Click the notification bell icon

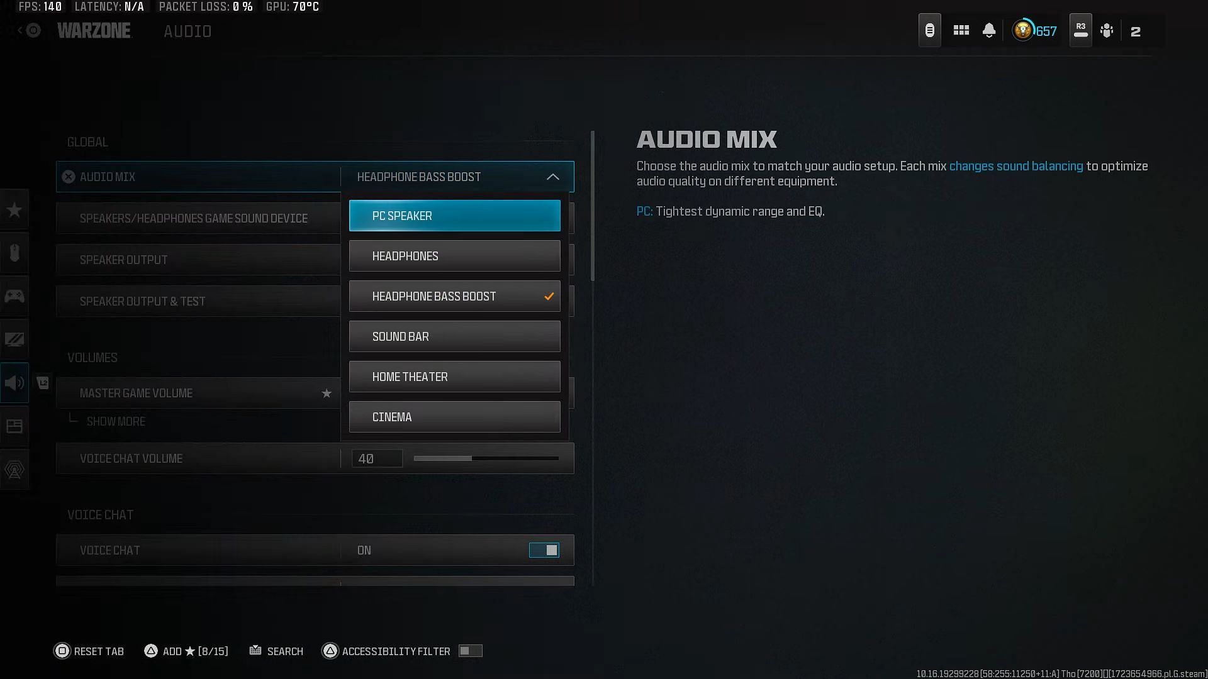[x=989, y=31]
